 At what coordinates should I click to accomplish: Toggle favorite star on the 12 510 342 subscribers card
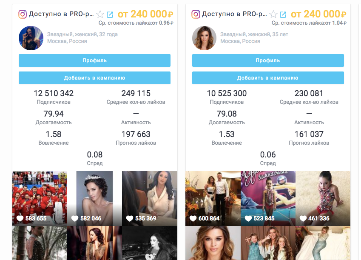[x=100, y=14]
